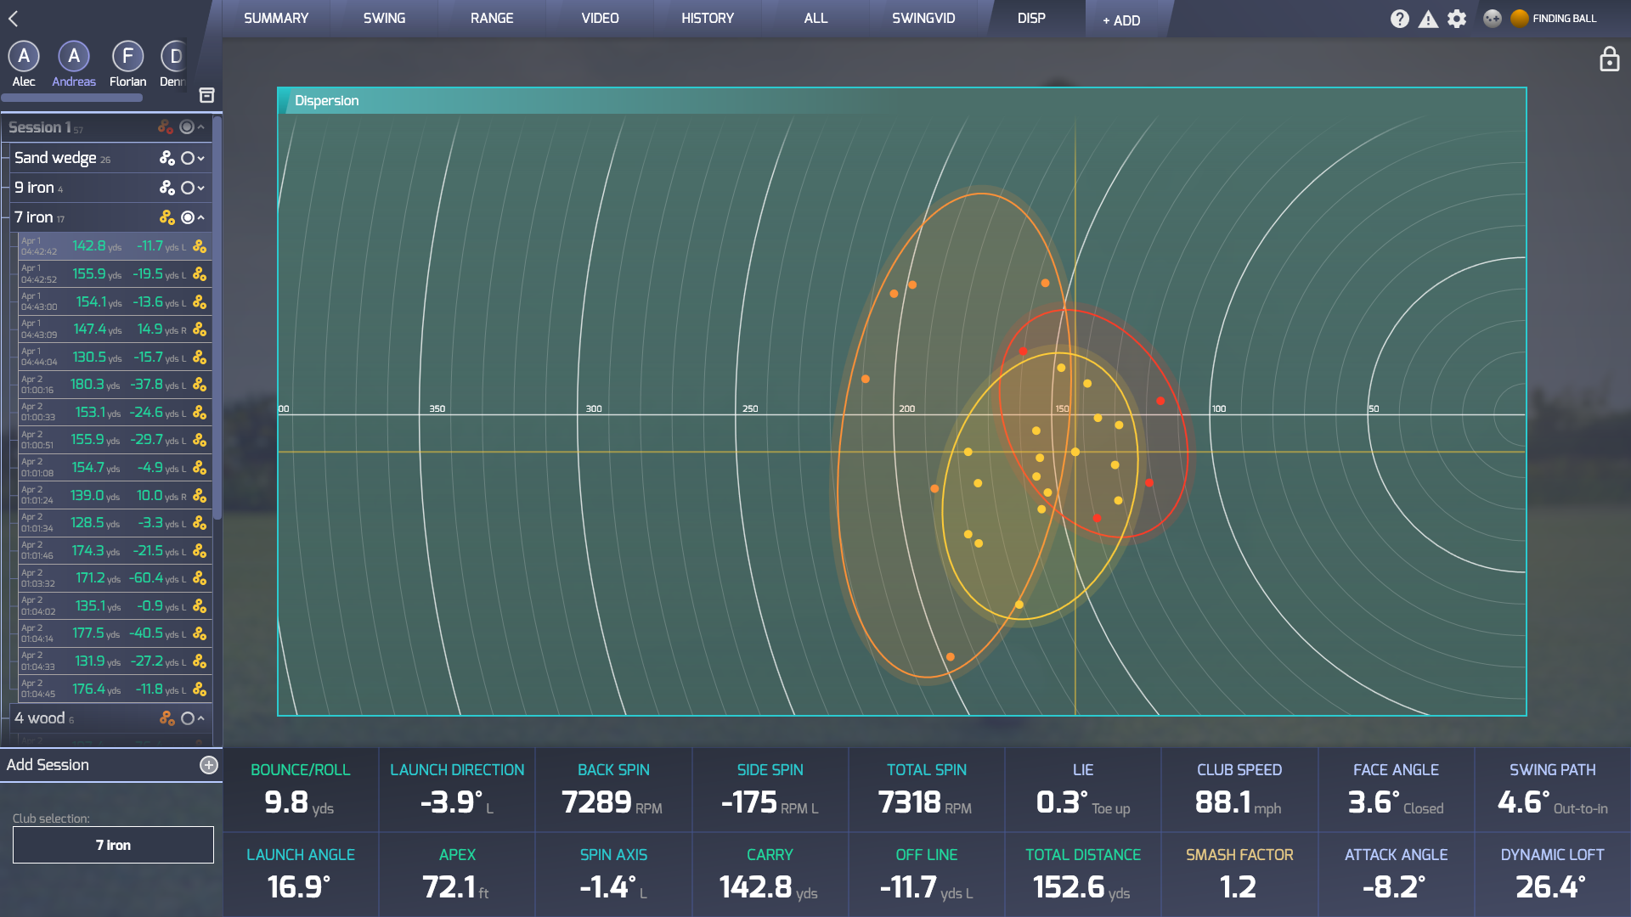Viewport: 1631px width, 917px height.
Task: Collapse Session 1 with its chevron
Action: [x=201, y=127]
